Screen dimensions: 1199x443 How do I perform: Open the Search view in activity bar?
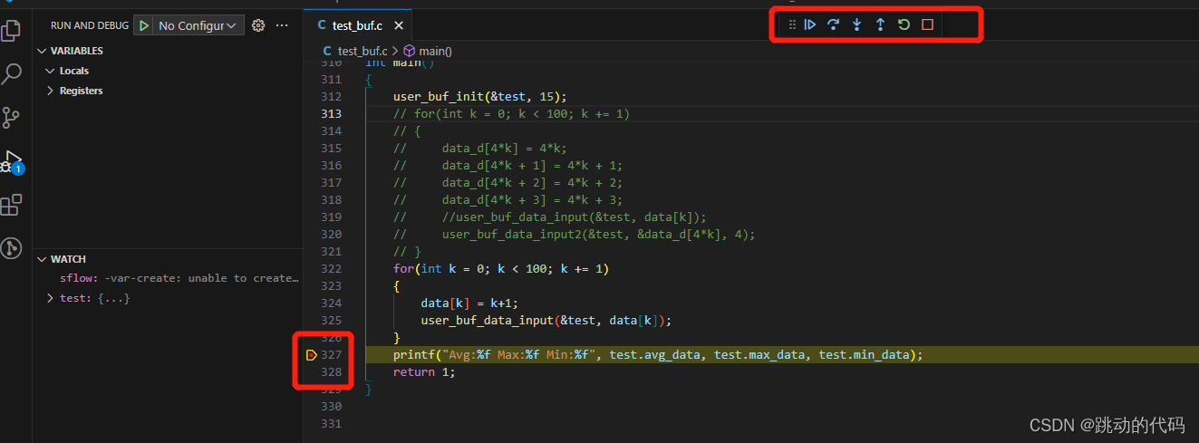pyautogui.click(x=12, y=74)
